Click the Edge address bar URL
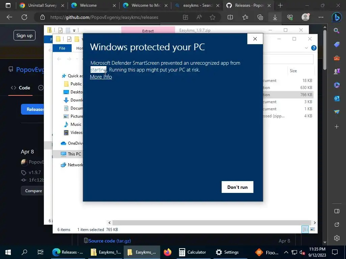This screenshot has height=259, width=346. [104, 17]
